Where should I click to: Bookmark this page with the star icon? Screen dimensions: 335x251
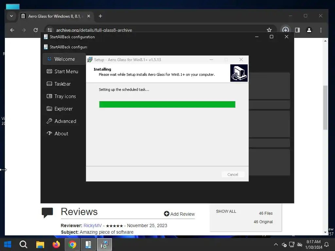(269, 30)
